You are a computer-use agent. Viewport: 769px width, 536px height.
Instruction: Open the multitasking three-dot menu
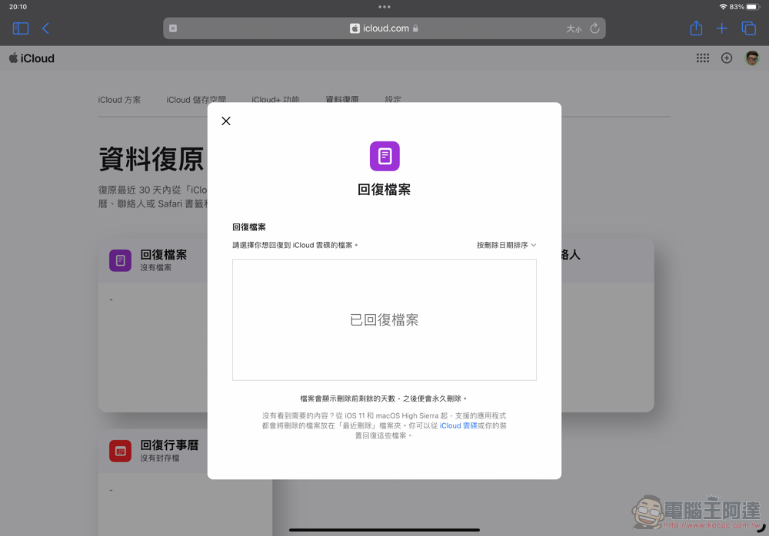coord(384,7)
